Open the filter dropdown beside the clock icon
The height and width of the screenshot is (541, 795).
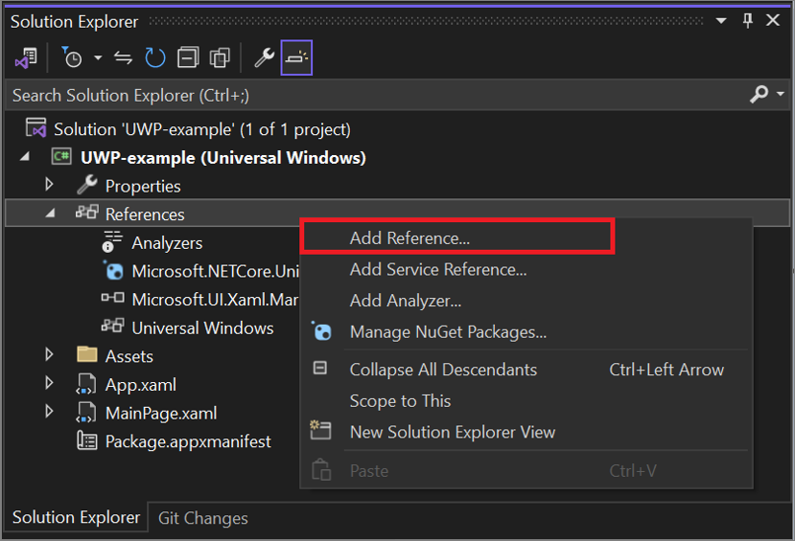[x=98, y=58]
